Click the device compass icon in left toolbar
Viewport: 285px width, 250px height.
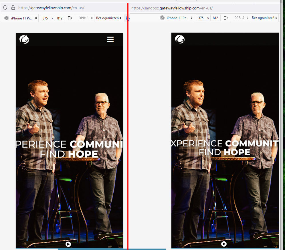click(7, 18)
